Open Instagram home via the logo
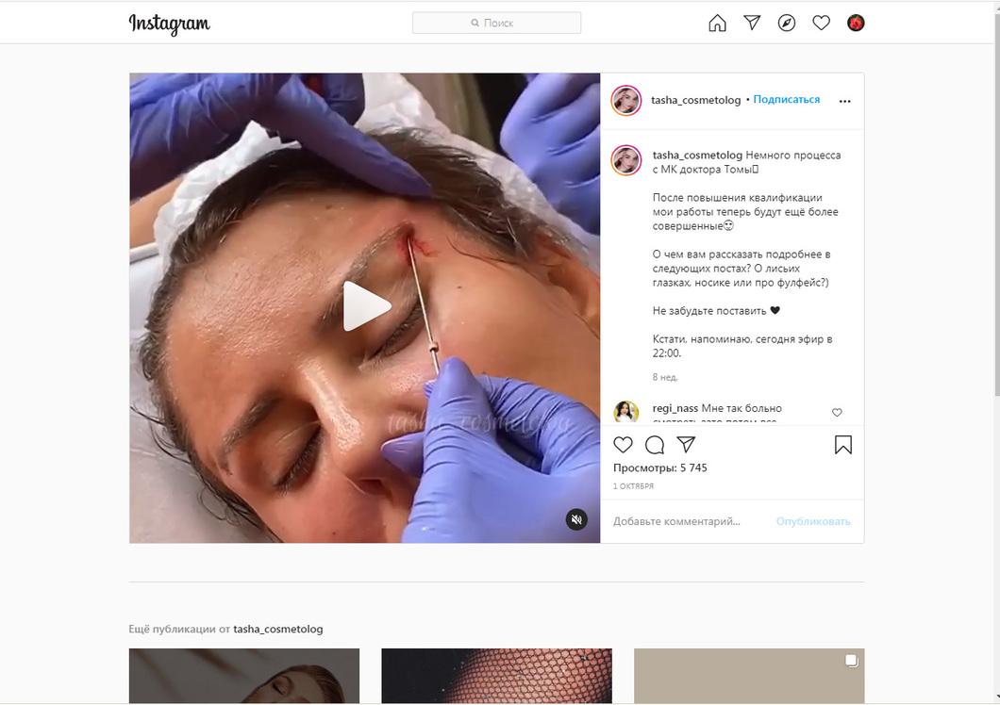 169,24
